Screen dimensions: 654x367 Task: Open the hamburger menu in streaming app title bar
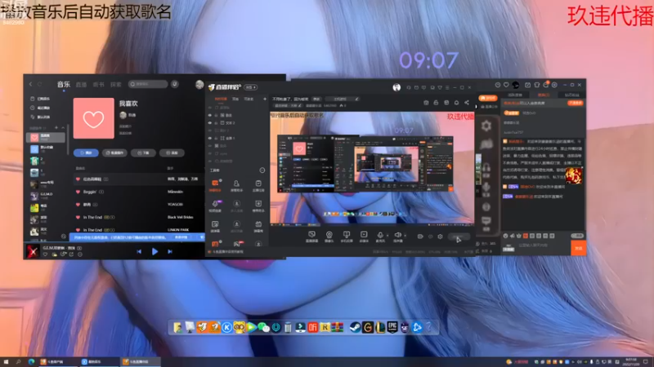coord(447,87)
